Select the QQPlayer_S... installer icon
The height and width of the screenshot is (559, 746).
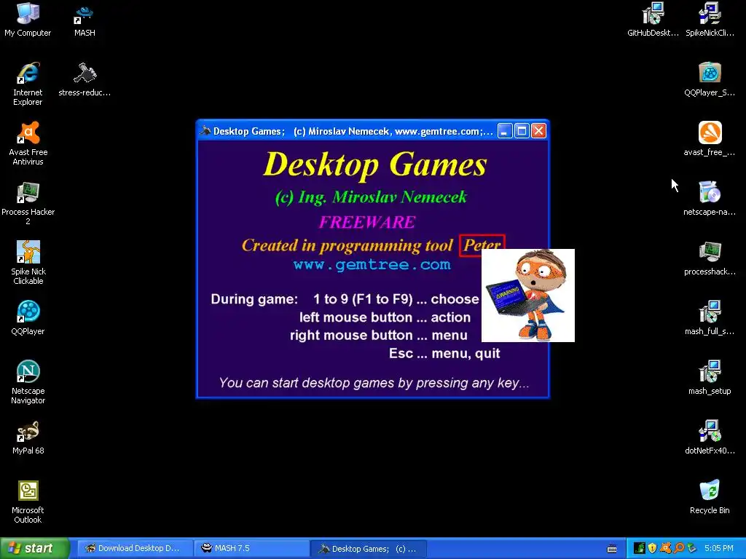coord(710,79)
